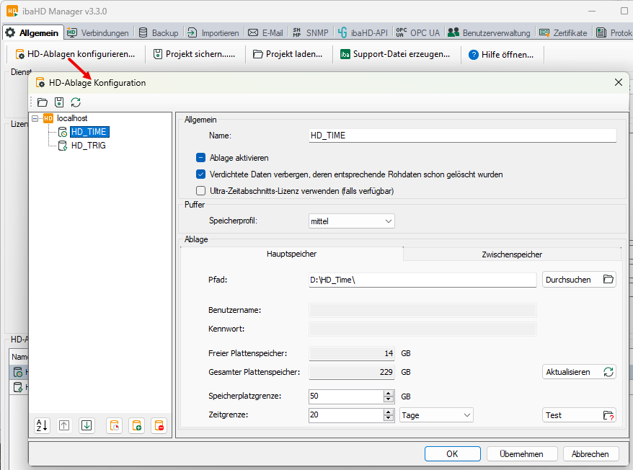Click the add store icon with plus
633x470 pixels.
tap(136, 425)
